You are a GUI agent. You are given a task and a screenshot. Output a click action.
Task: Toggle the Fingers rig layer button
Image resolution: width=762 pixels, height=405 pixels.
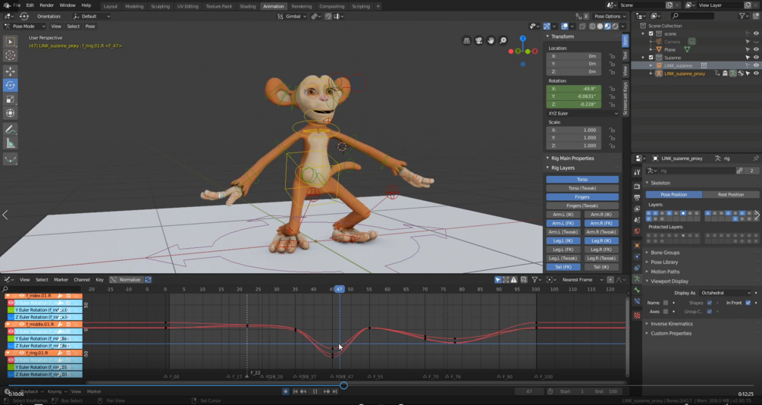[x=582, y=197]
